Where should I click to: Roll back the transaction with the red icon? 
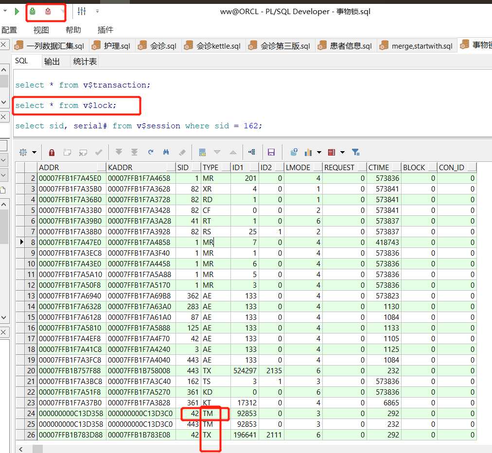[x=48, y=12]
